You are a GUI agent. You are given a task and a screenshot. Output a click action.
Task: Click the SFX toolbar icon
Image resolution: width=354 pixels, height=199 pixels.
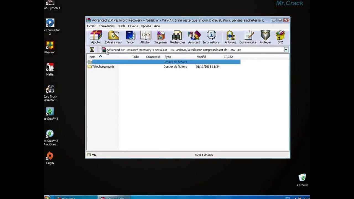(x=280, y=37)
